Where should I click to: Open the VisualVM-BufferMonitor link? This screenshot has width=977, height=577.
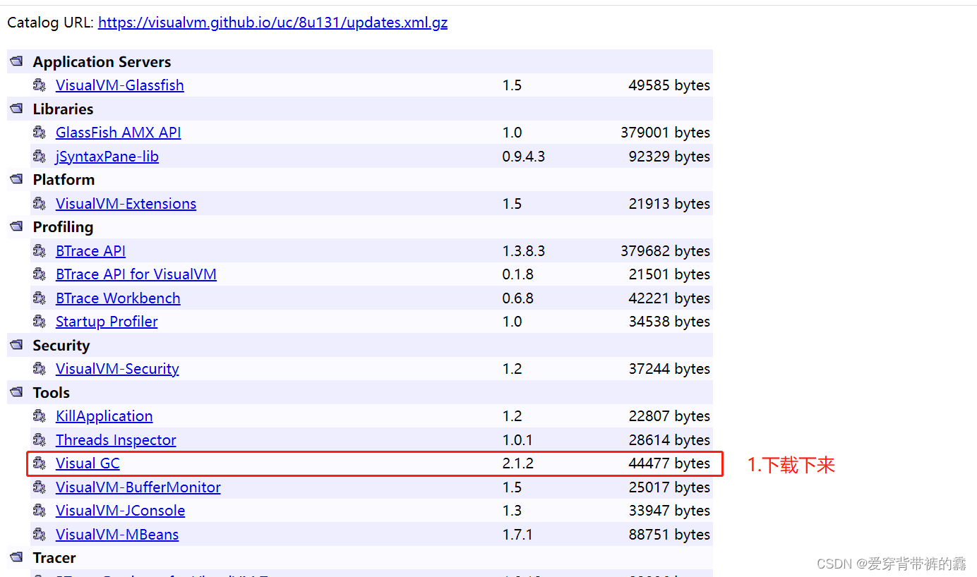[138, 487]
